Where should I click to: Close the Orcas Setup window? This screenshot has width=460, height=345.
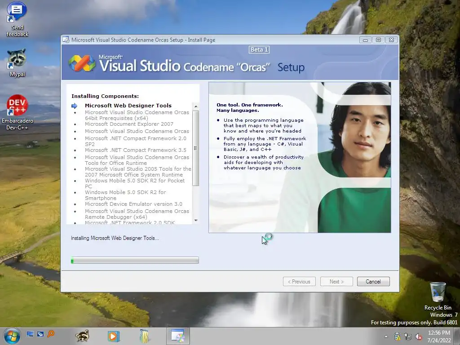[391, 40]
